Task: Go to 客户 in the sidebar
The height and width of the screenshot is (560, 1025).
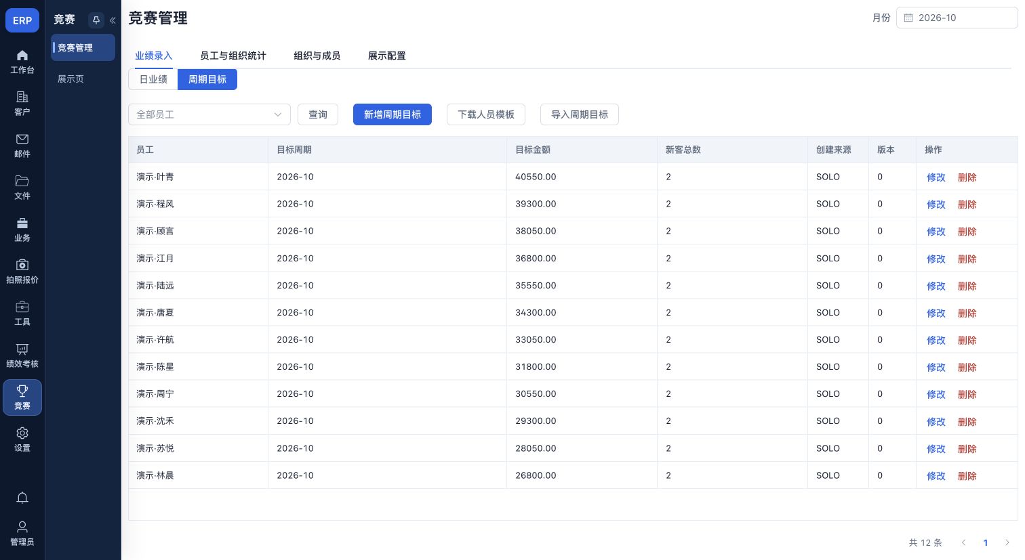Action: pyautogui.click(x=22, y=104)
